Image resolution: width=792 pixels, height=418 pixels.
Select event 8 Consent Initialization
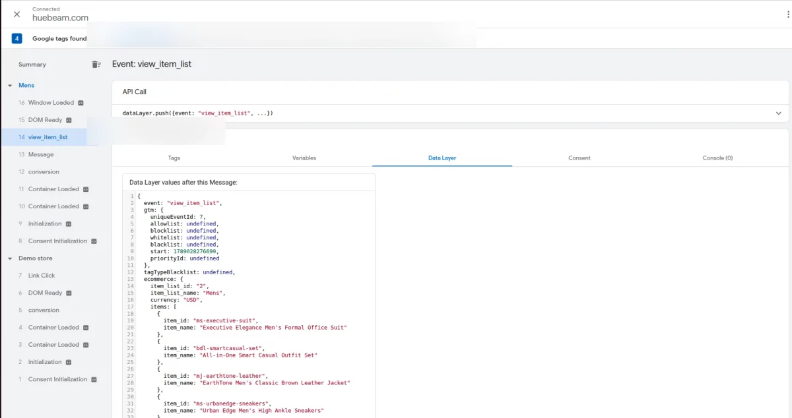pos(57,241)
